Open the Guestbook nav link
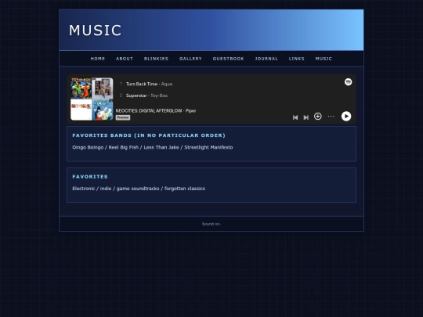This screenshot has width=423, height=317. [229, 59]
